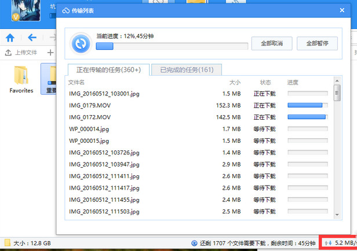This screenshot has width=357, height=251.
Task: Click the 5.2 MB/s transfer speed indicator
Action: click(340, 243)
